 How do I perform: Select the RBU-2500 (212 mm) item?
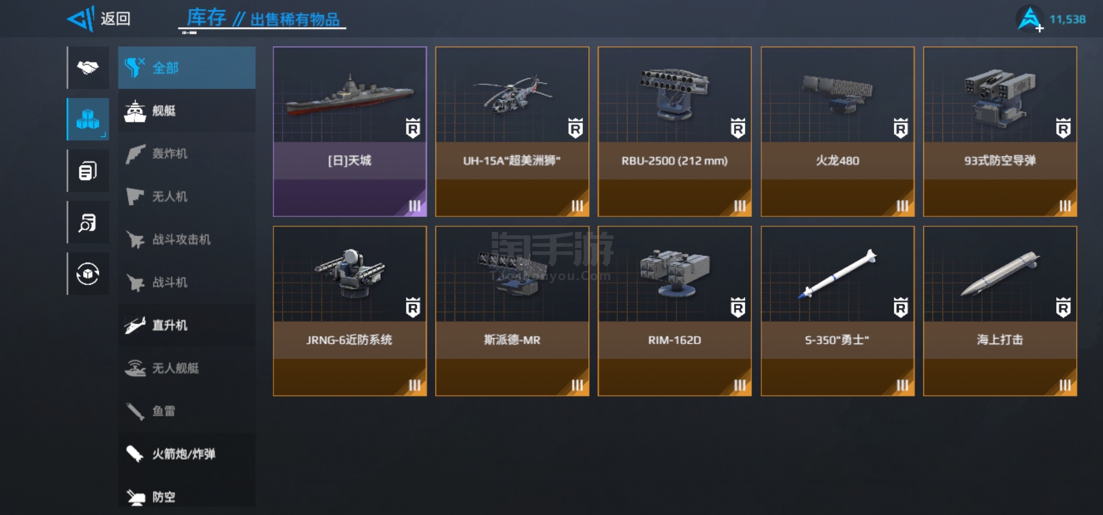[x=675, y=132]
